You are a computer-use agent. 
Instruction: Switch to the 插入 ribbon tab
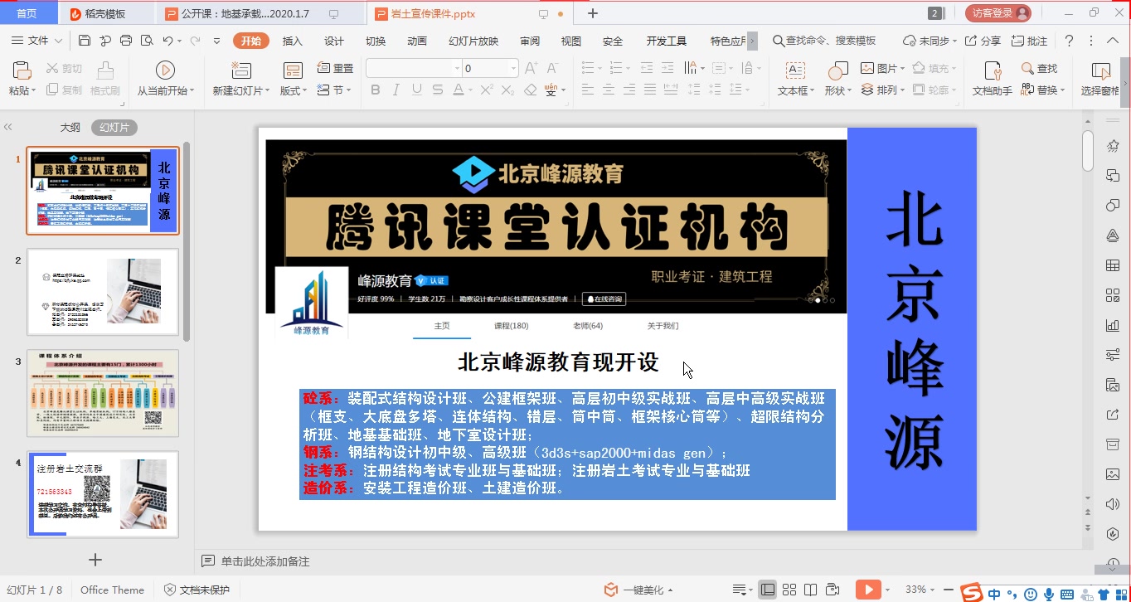point(291,40)
